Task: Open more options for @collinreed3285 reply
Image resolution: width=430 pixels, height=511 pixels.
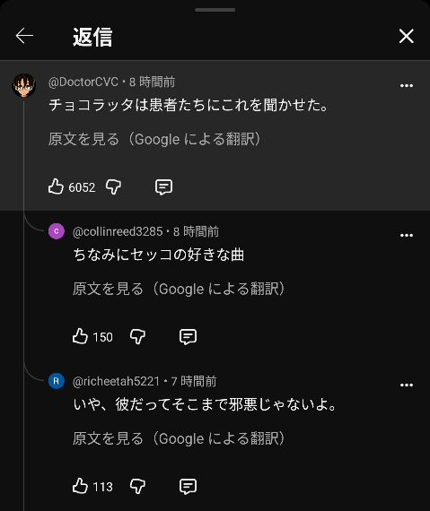Action: pyautogui.click(x=406, y=235)
